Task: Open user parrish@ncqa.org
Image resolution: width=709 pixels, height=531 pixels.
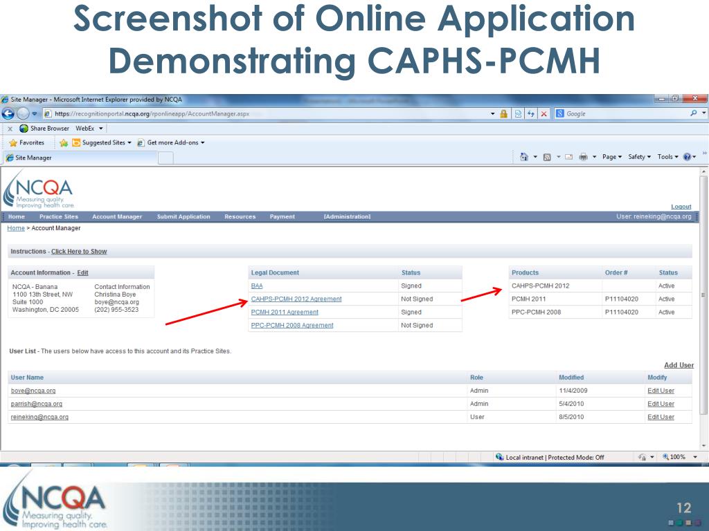Action: pyautogui.click(x=37, y=404)
